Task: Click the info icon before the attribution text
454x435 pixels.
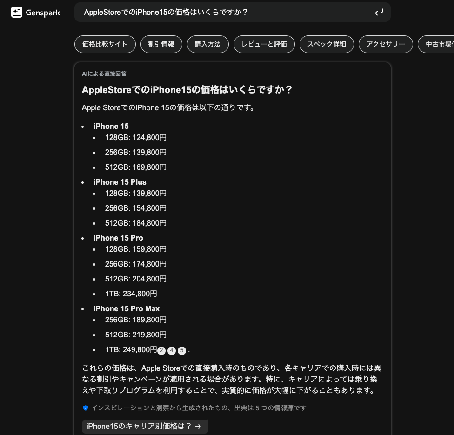Action: click(x=86, y=408)
